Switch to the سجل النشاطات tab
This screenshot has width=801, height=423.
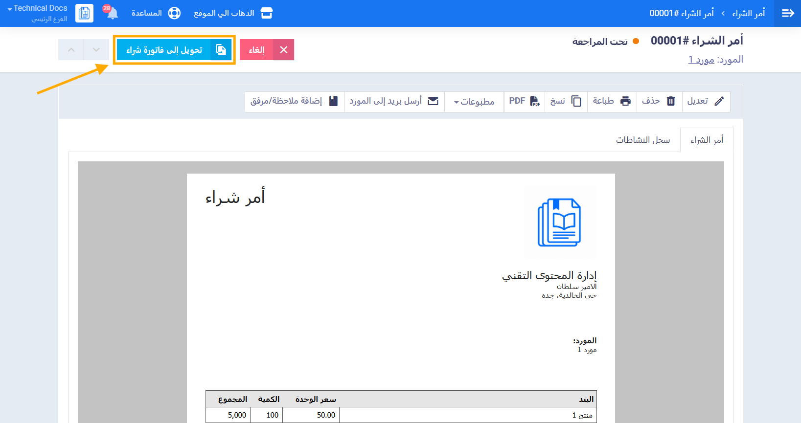tap(642, 140)
